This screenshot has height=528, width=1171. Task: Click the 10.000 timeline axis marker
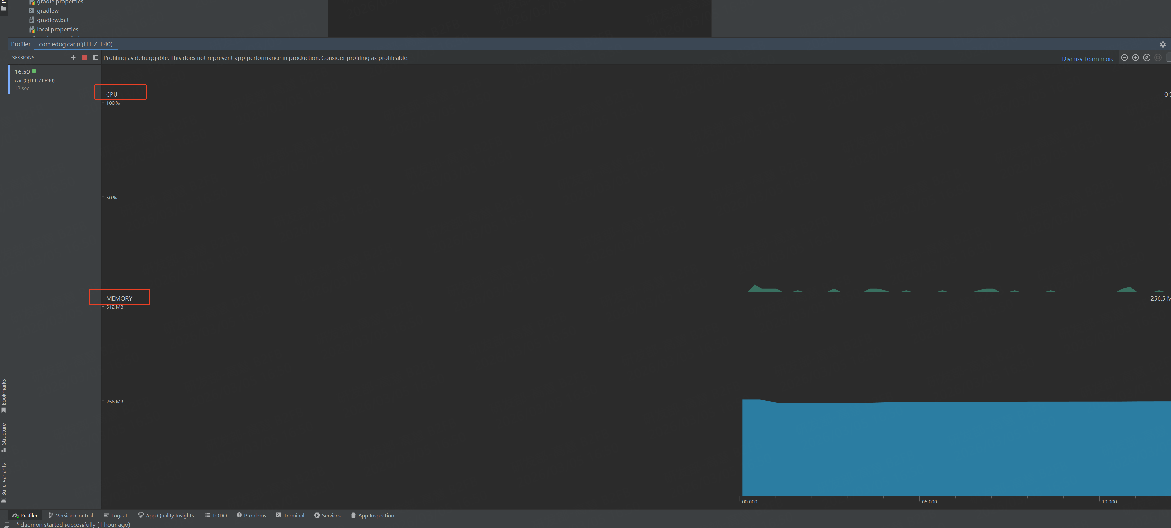(x=1109, y=502)
